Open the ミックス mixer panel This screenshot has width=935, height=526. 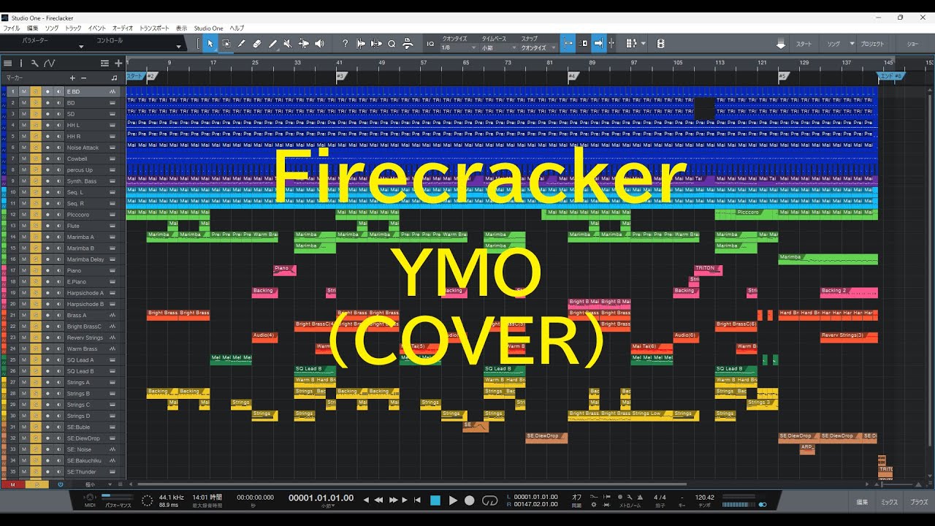[x=889, y=502]
